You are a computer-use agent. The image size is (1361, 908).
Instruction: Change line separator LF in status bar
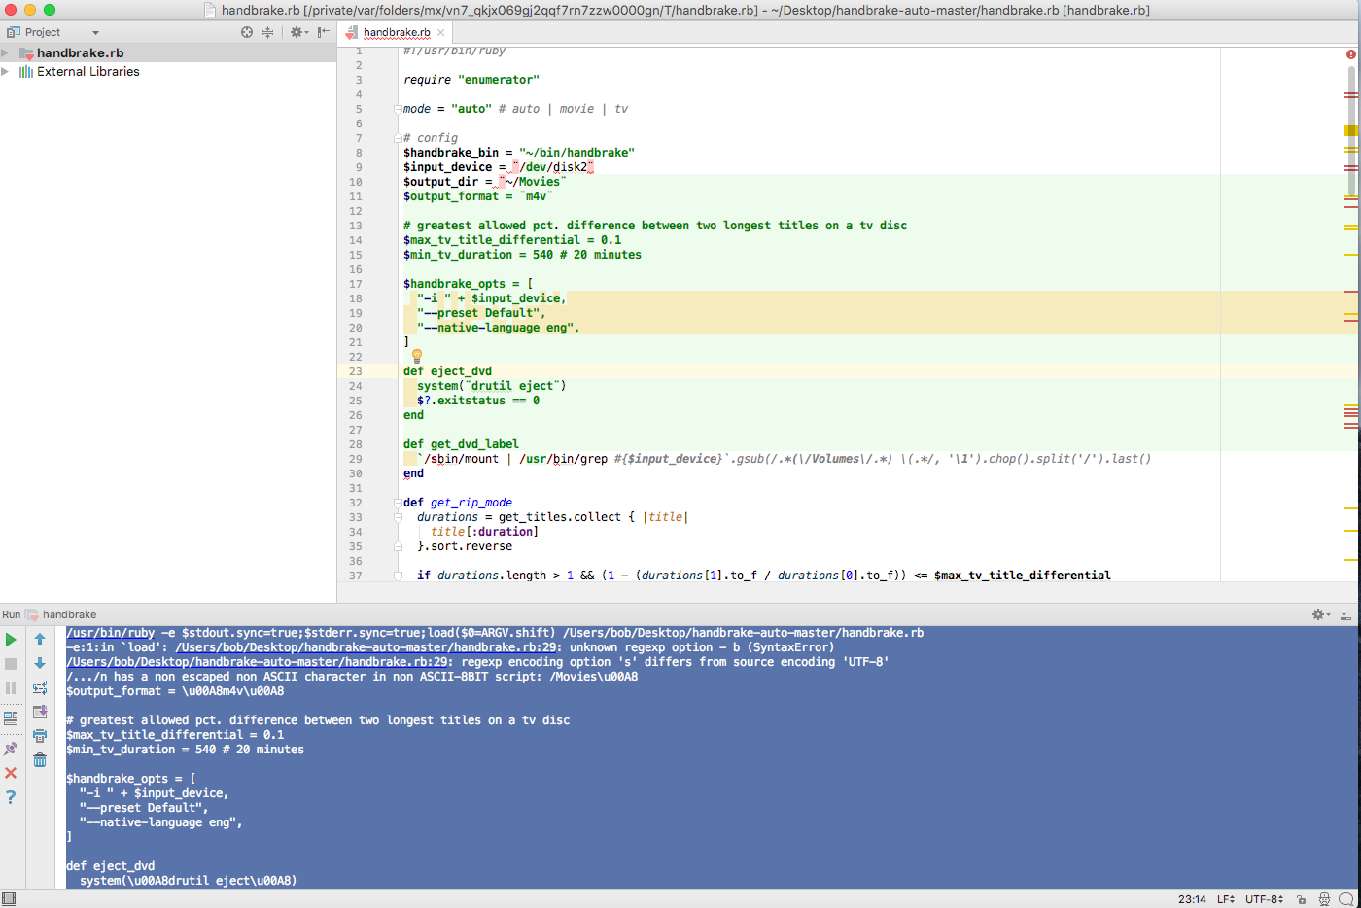click(1226, 899)
